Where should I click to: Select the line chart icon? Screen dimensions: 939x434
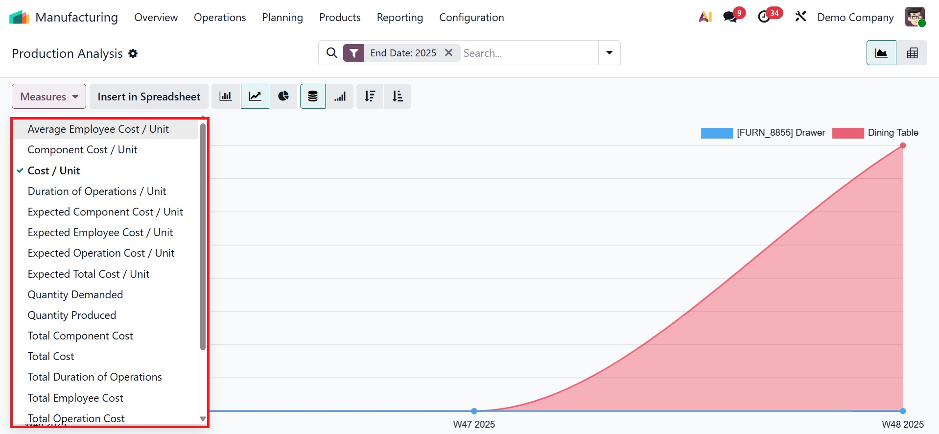coord(255,96)
